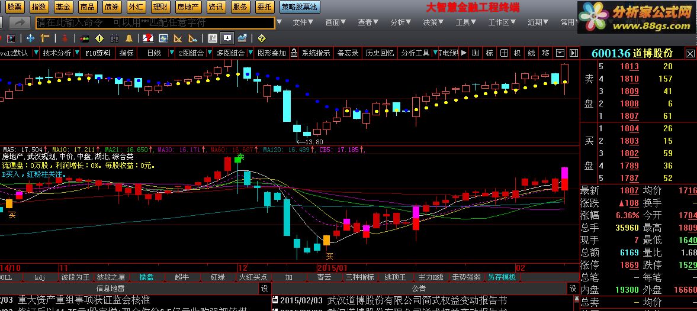This screenshot has height=311, width=697.
Task: Open the 画面 menu dropdown
Action: (x=336, y=22)
